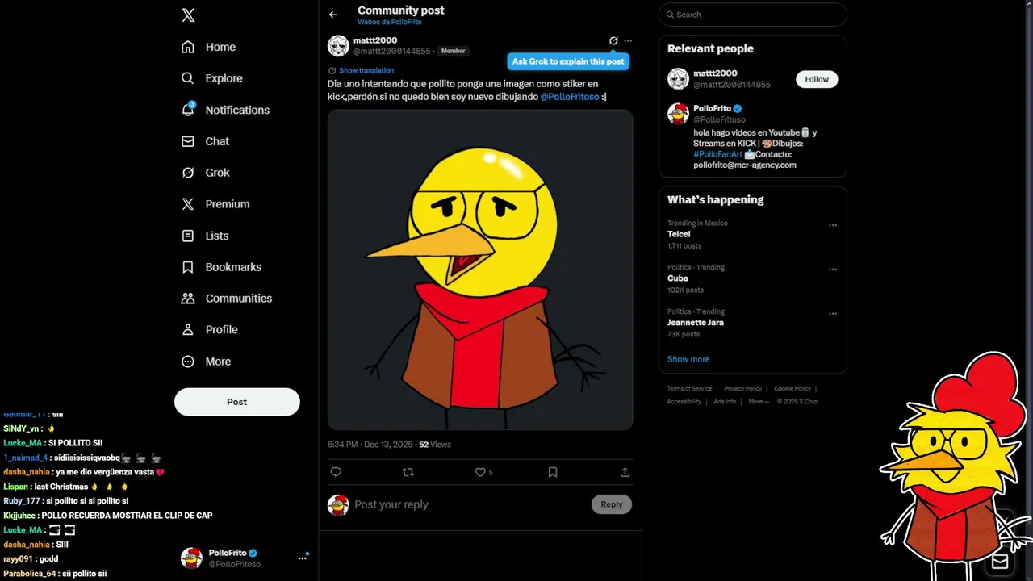Like the post with heart icon
Image resolution: width=1033 pixels, height=581 pixels.
point(480,472)
